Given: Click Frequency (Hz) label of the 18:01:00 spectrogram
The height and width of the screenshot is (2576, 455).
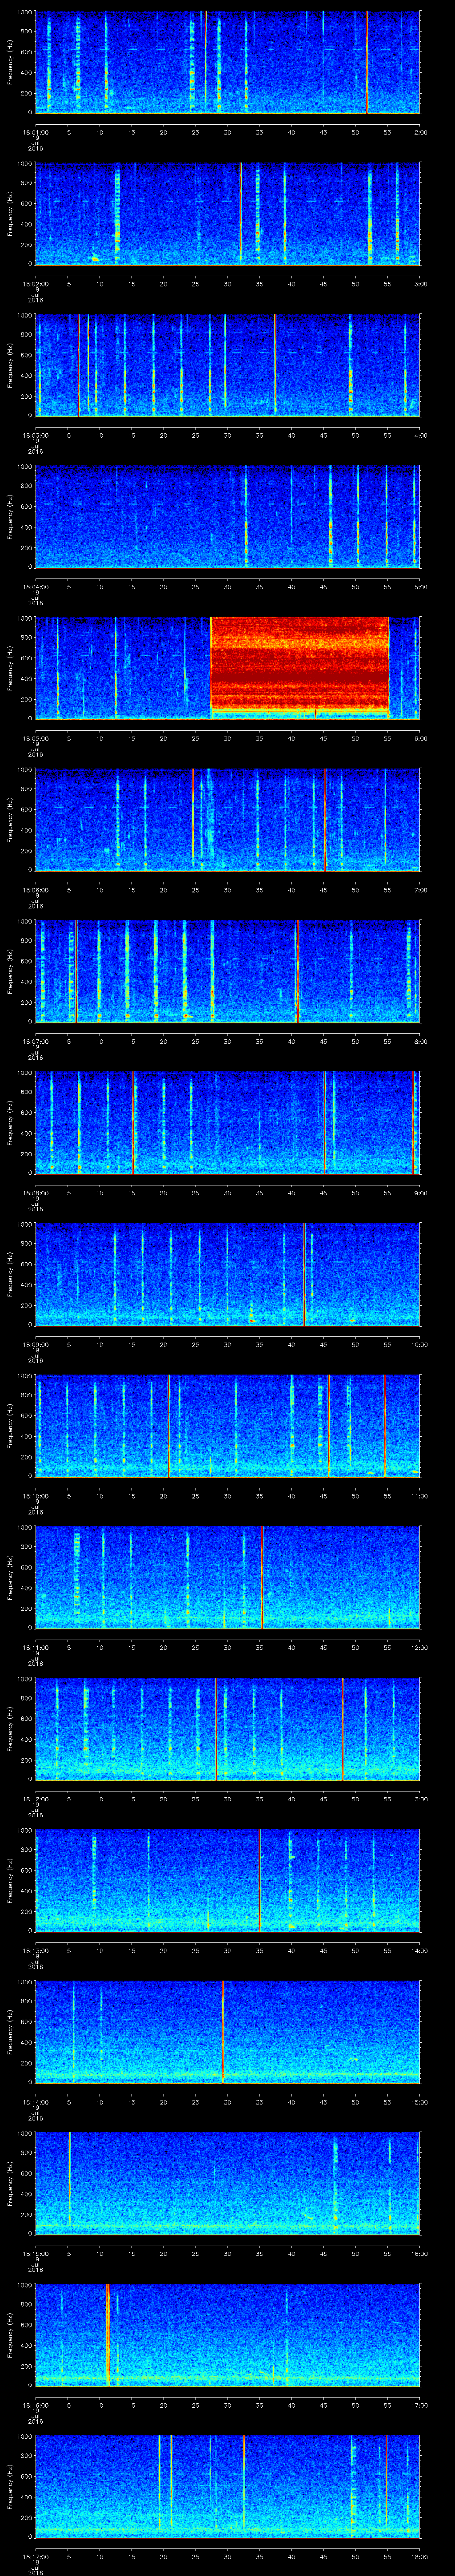Looking at the screenshot, I should (x=10, y=62).
